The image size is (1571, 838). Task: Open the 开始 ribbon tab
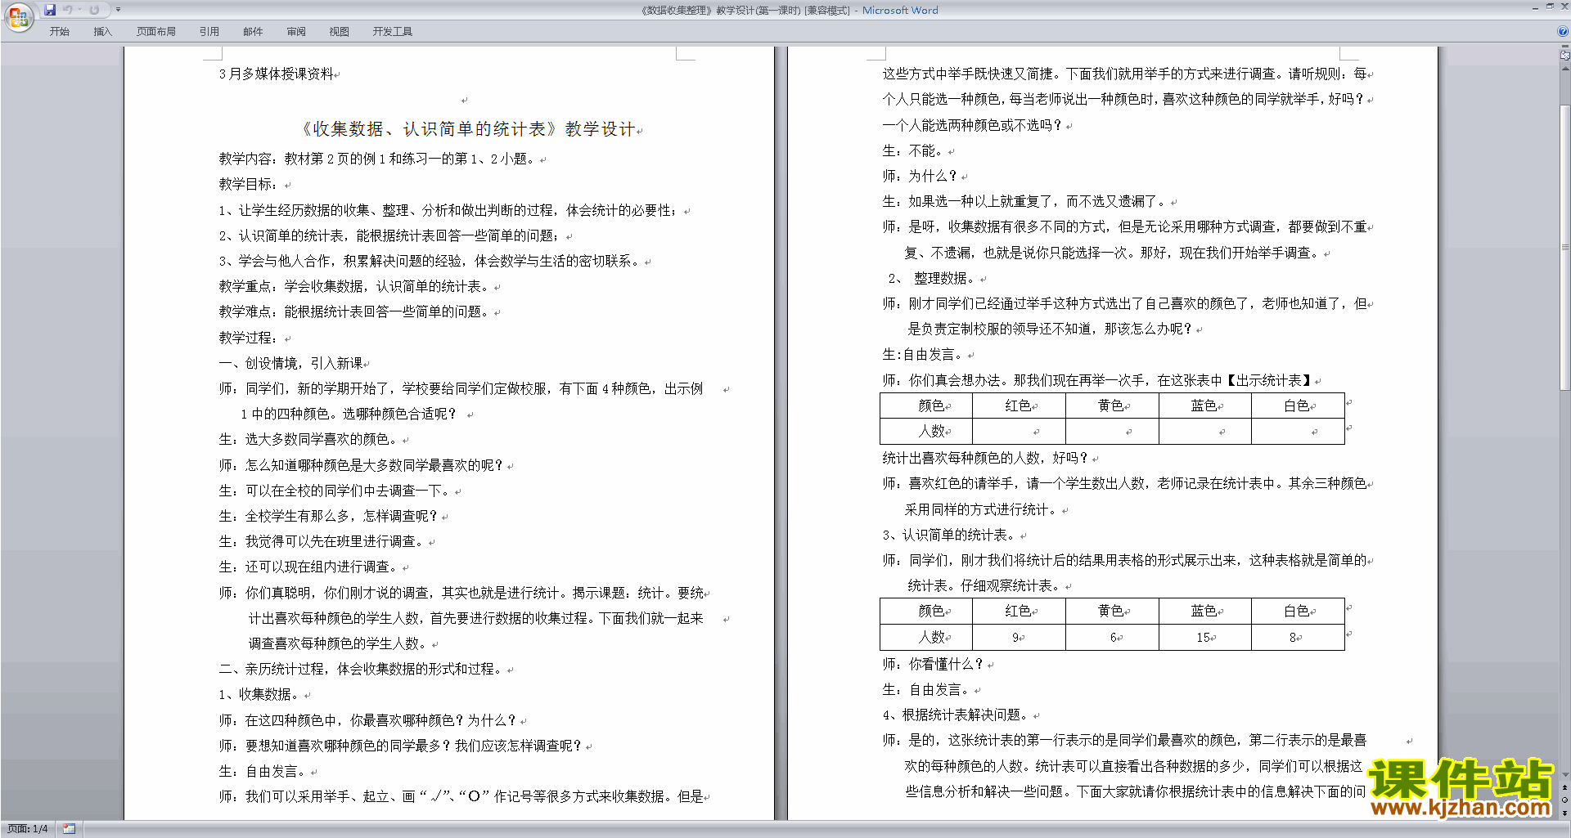[60, 32]
